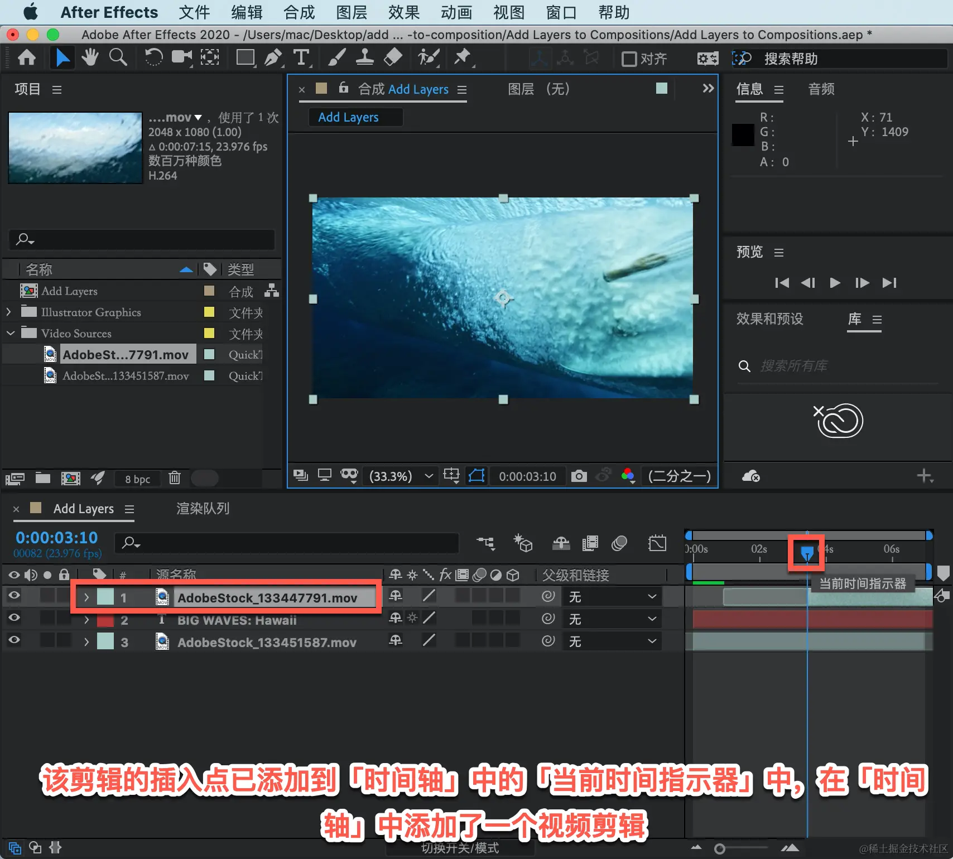
Task: Click the viewer timecode 0:00:03:10
Action: [x=527, y=476]
